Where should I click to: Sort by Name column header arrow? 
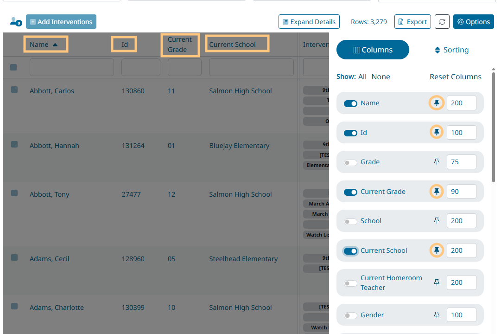55,45
